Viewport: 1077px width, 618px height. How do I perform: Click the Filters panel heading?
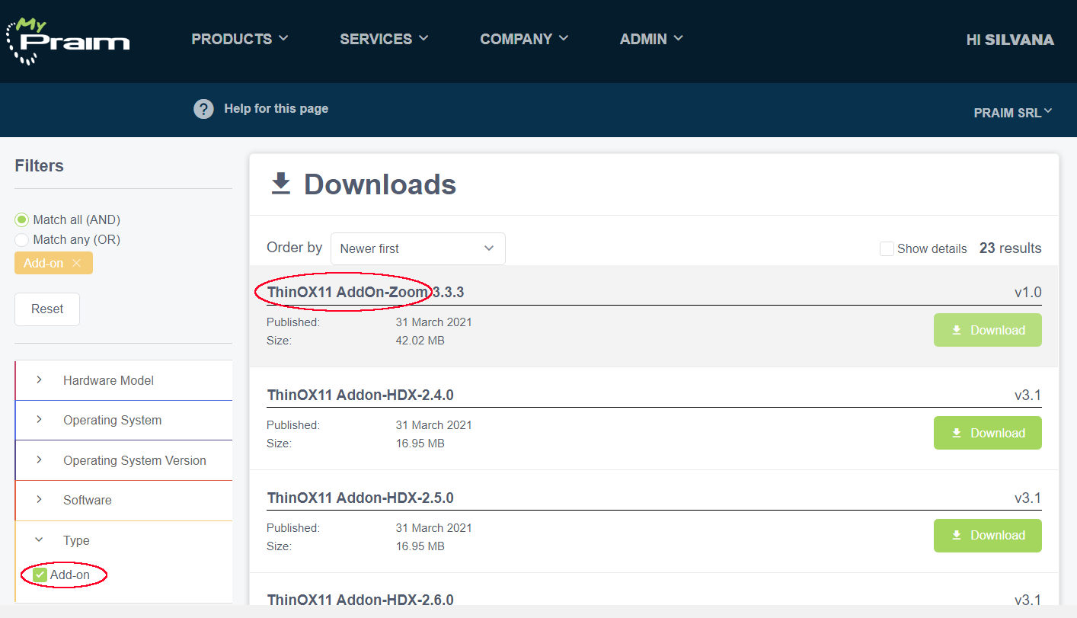tap(39, 166)
